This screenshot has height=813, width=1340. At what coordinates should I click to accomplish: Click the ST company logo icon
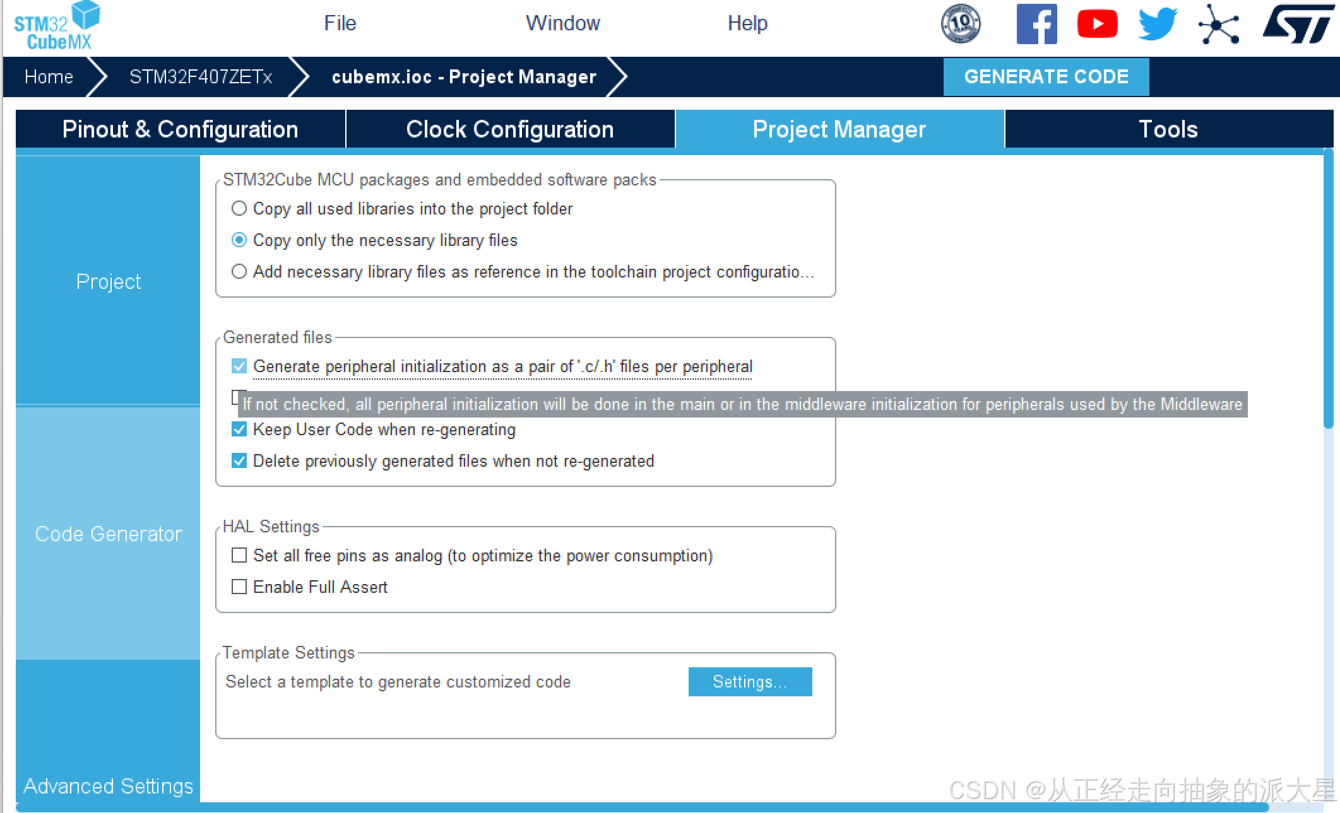coord(1298,24)
